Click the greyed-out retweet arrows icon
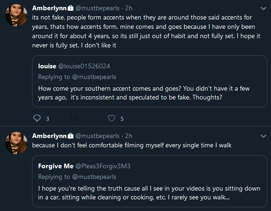Image resolution: width=271 pixels, height=211 pixels. (74, 119)
